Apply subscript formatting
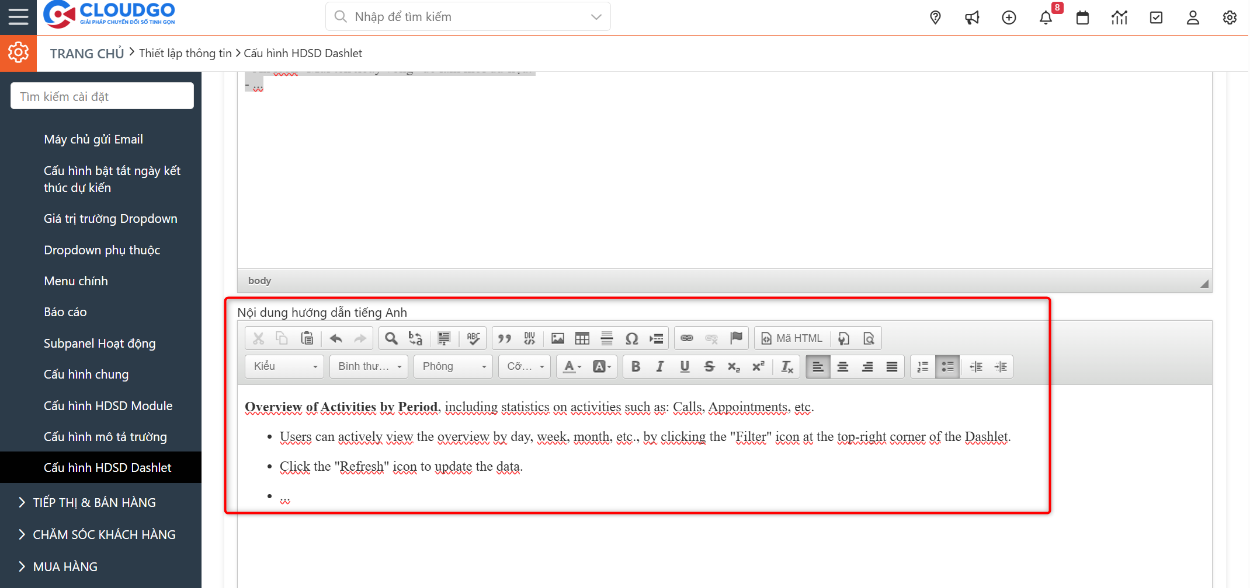Image resolution: width=1250 pixels, height=588 pixels. point(734,366)
